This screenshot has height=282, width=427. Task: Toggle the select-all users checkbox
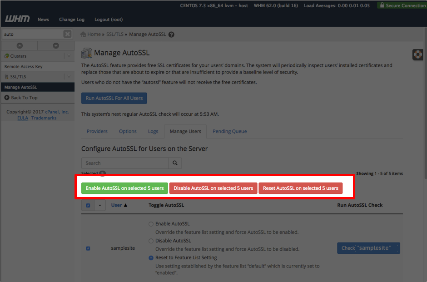[x=88, y=205]
